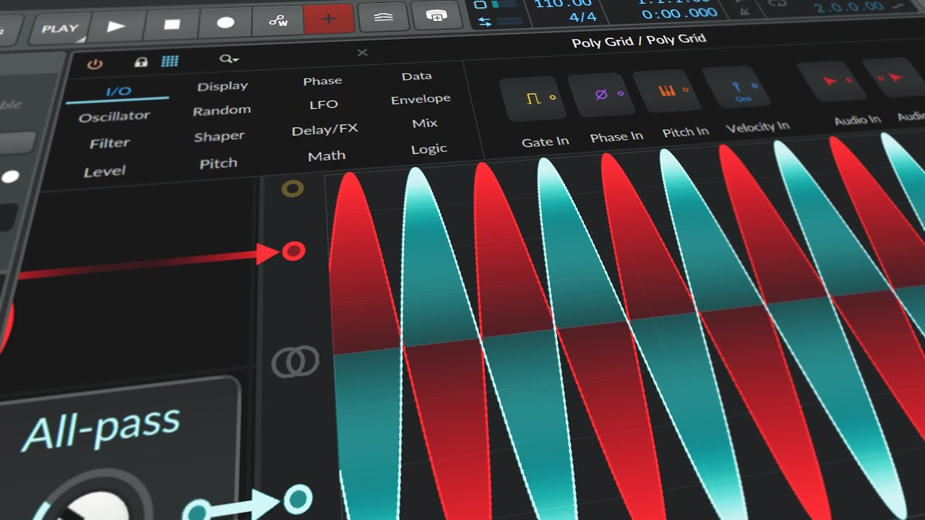Toggle the record circle button

click(x=225, y=22)
